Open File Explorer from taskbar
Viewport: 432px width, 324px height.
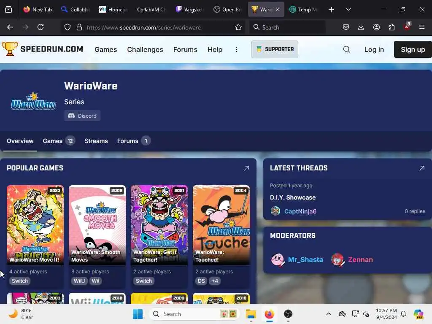tap(251, 314)
